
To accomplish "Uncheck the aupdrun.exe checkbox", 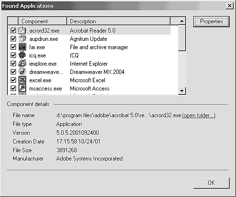I will (13, 38).
